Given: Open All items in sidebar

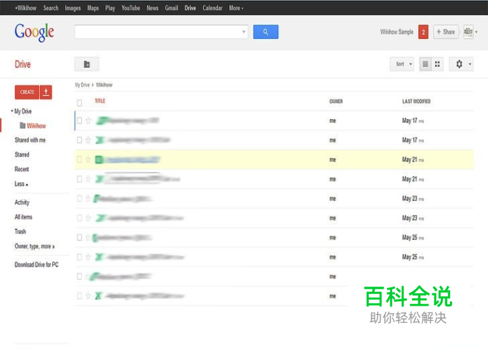Looking at the screenshot, I should pos(23,217).
